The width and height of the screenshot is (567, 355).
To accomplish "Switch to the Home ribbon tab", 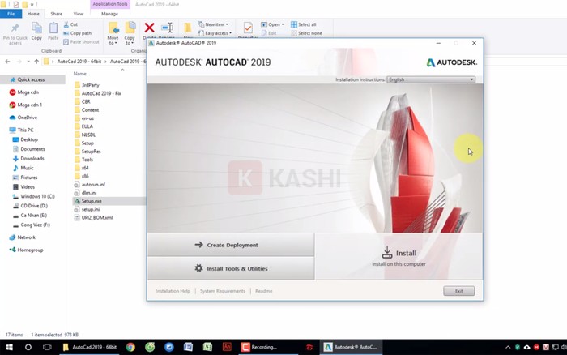I will tap(33, 14).
